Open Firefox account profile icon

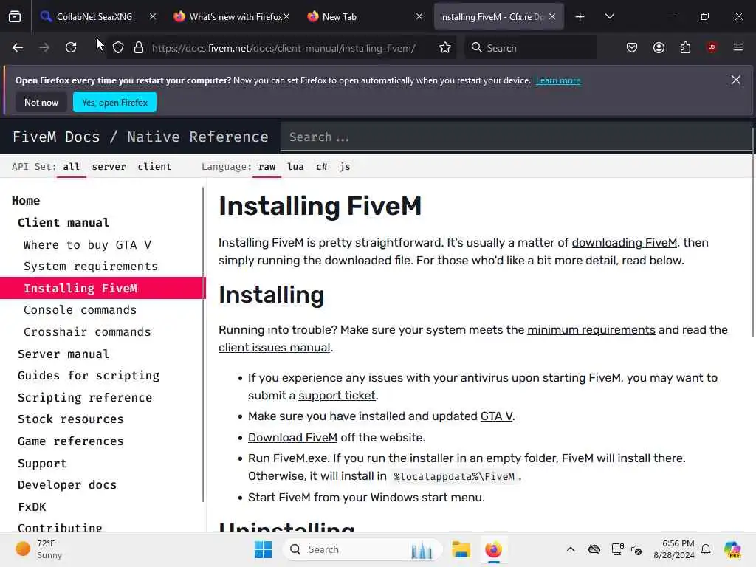659,47
